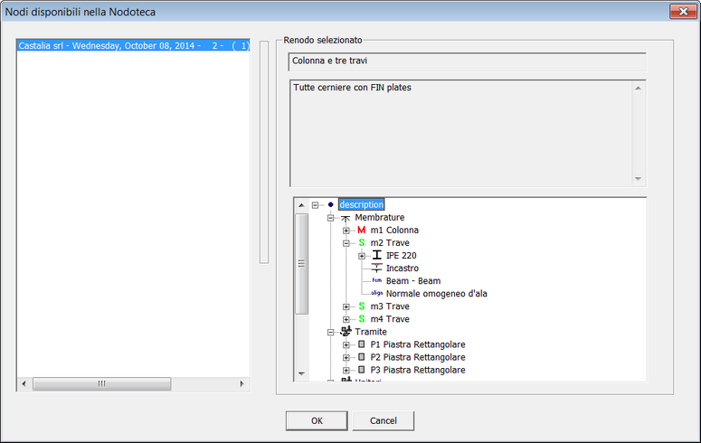Select the P1 Piastra Rettangolare label
Screen dimensions: 701x443
[418, 344]
